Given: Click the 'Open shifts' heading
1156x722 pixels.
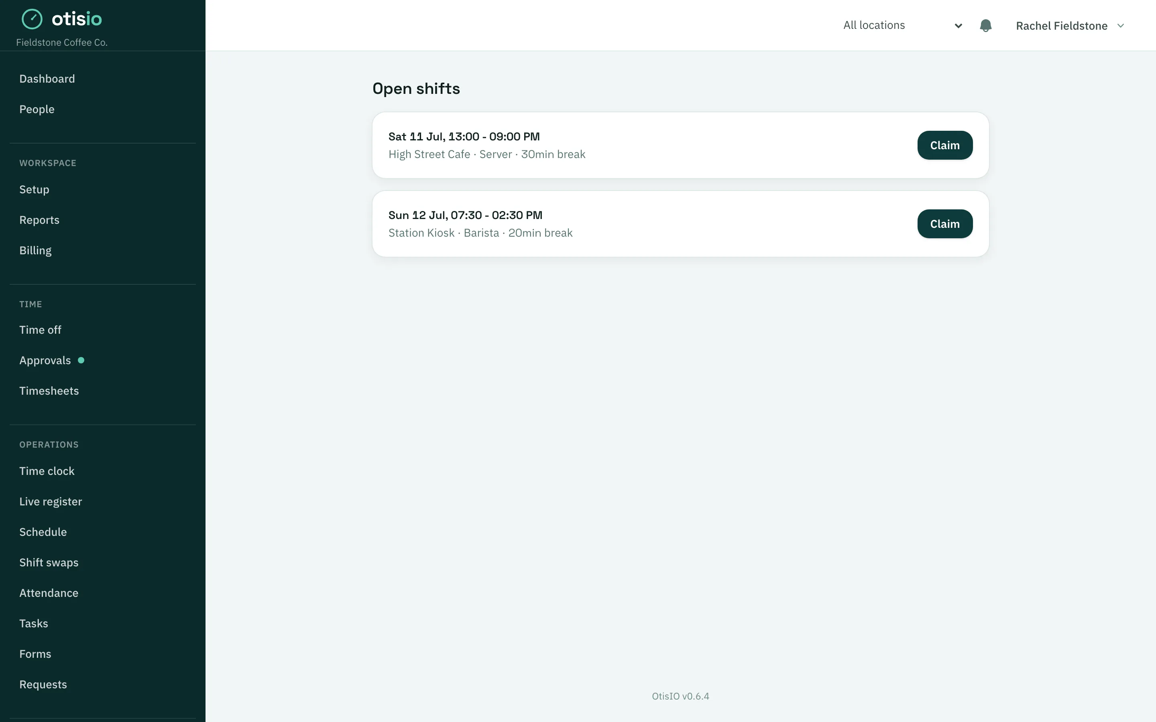Looking at the screenshot, I should [x=416, y=89].
